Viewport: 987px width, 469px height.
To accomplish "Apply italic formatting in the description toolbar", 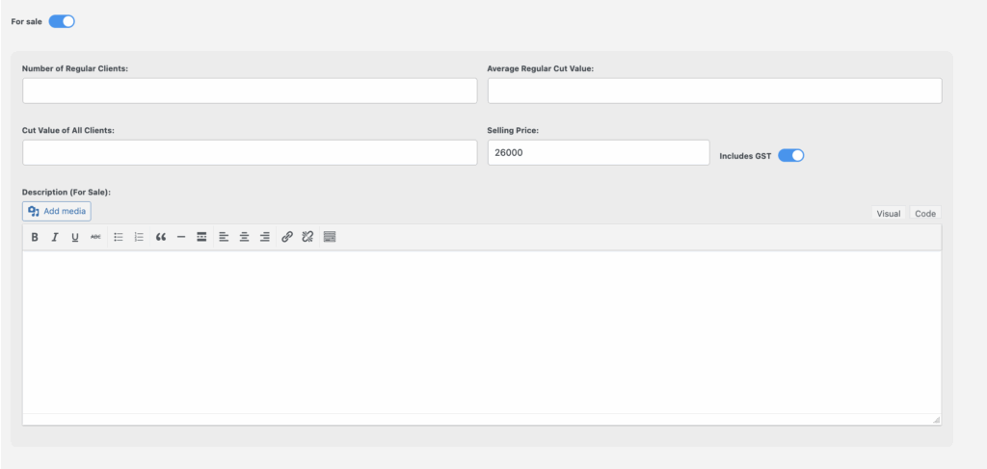I will pos(55,237).
